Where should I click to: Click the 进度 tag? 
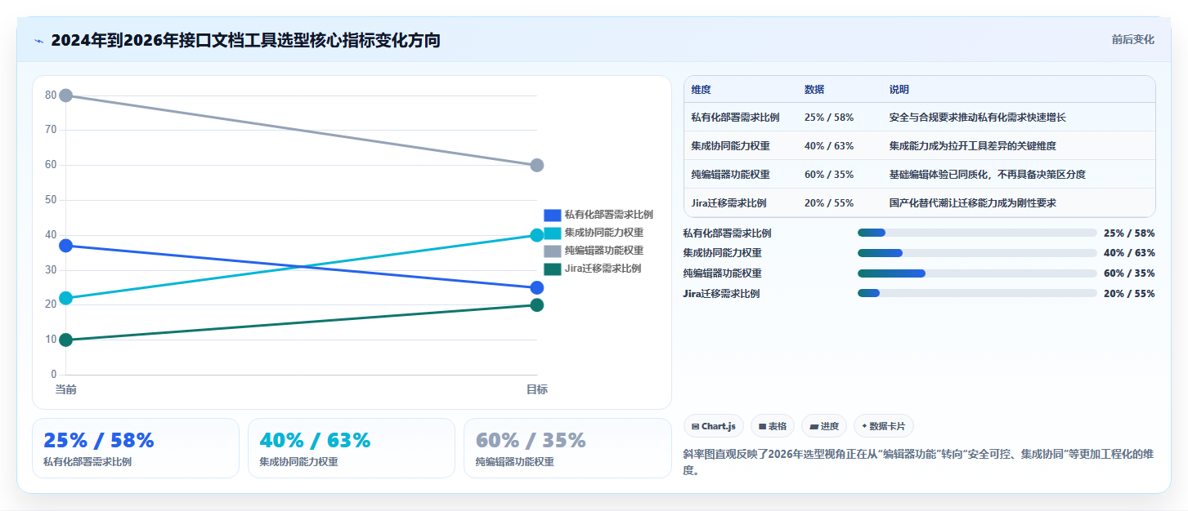[x=824, y=426]
